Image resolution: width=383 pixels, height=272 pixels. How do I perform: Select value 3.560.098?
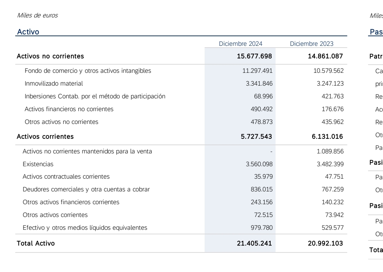[259, 164]
